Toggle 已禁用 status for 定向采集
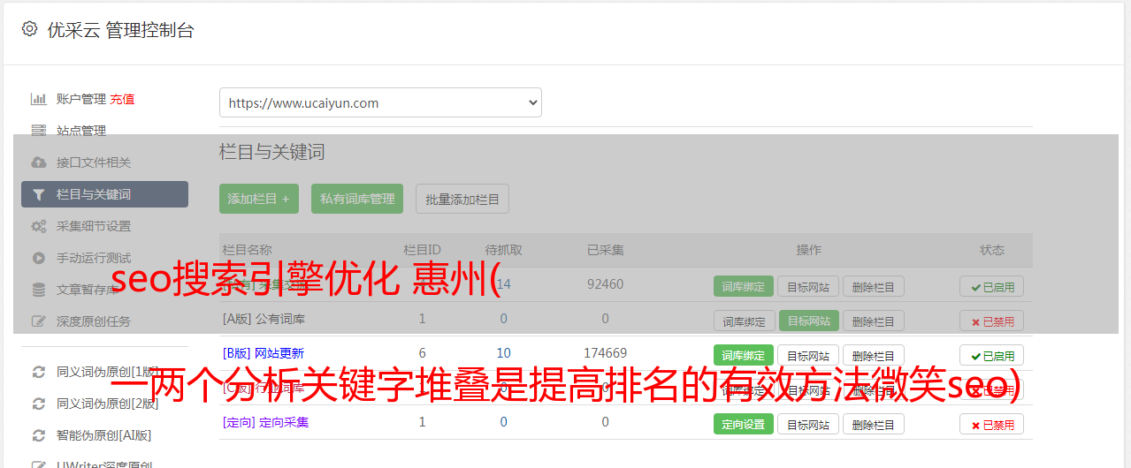Image resolution: width=1131 pixels, height=468 pixels. click(991, 424)
